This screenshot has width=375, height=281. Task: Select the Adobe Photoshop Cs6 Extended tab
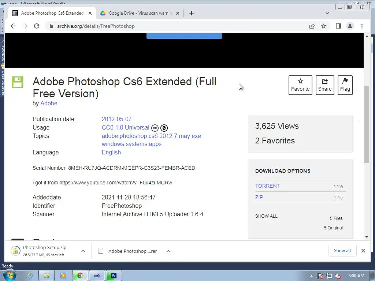[x=52, y=13]
